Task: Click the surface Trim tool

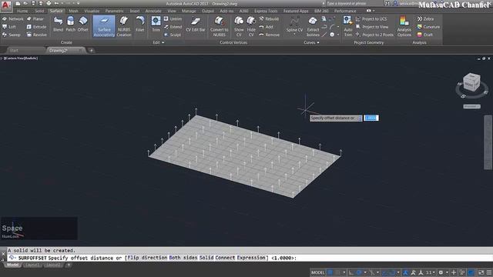Action: pyautogui.click(x=156, y=24)
